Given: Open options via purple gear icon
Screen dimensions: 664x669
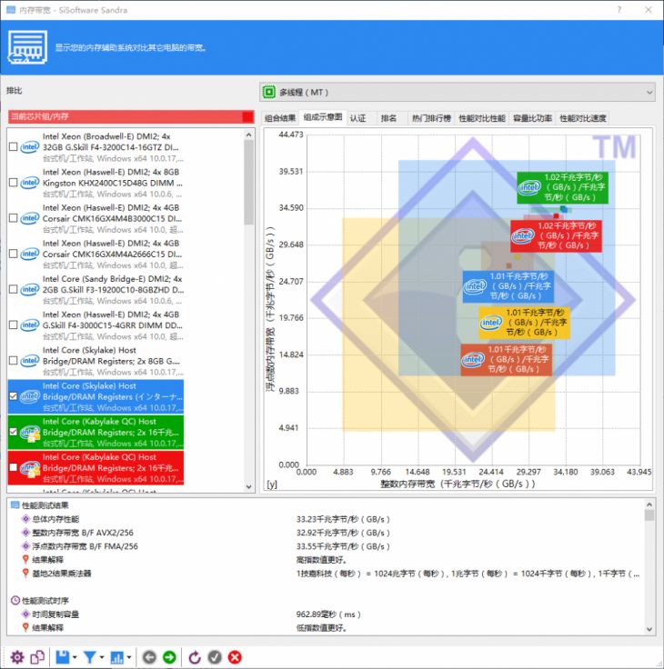Looking at the screenshot, I should (17, 656).
